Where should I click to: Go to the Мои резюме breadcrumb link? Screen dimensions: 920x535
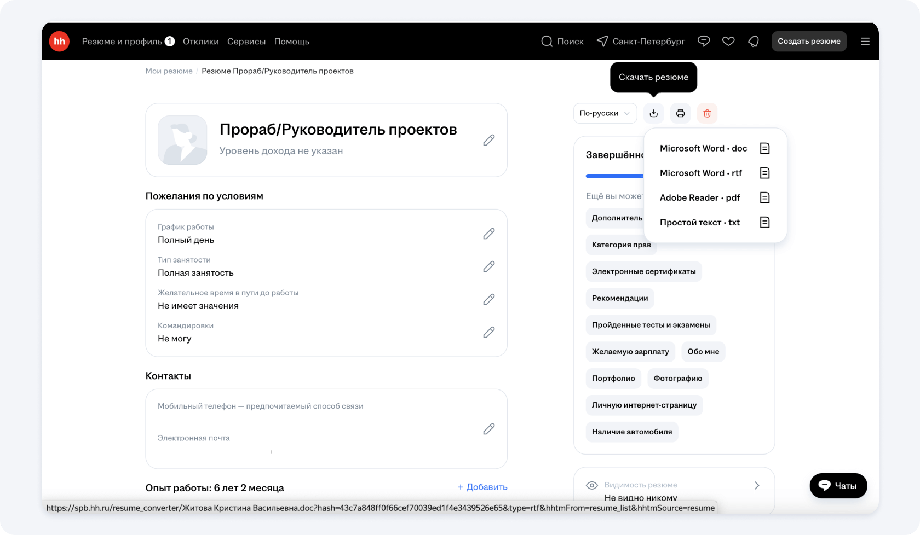[x=169, y=71]
